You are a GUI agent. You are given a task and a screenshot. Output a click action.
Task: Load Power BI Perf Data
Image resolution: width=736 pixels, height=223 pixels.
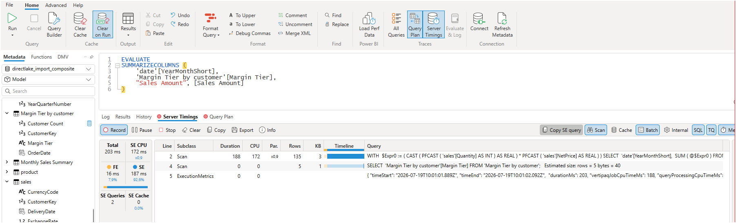(369, 24)
